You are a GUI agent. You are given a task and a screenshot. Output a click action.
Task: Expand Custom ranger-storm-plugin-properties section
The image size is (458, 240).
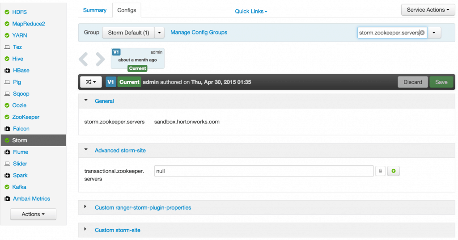[143, 207]
